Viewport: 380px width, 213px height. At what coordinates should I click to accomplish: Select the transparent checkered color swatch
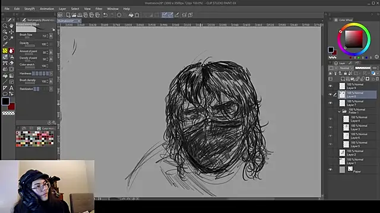coord(8,113)
